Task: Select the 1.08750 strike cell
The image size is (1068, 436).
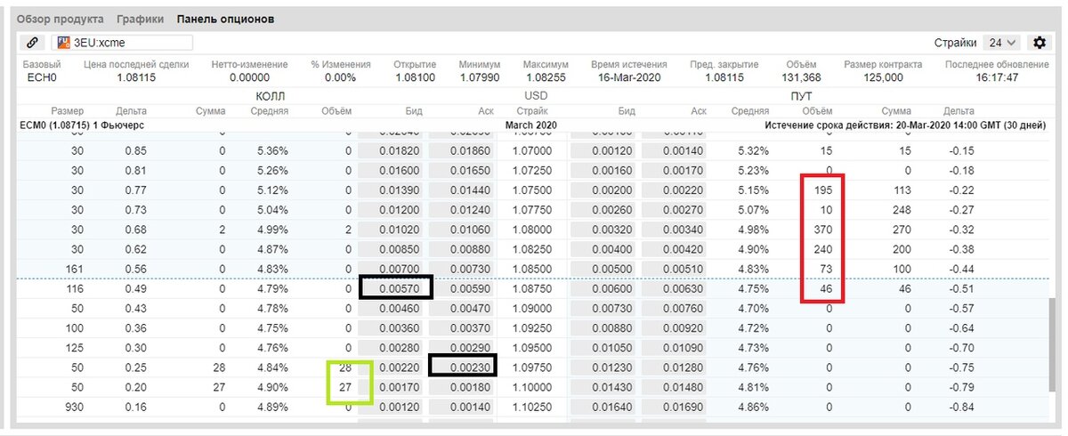Action: (x=531, y=287)
